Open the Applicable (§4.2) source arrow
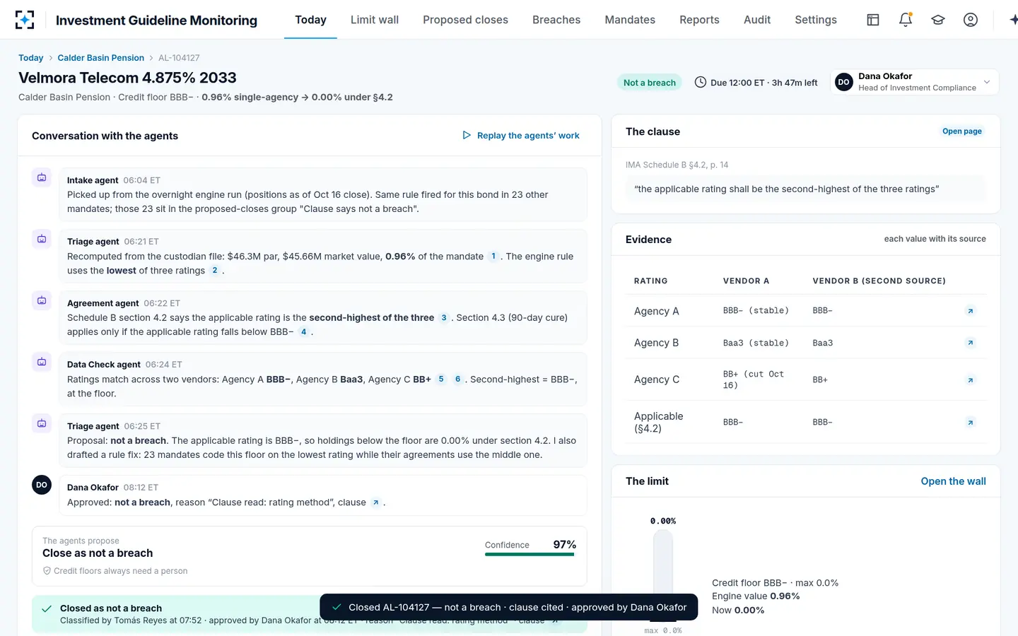 coord(971,423)
